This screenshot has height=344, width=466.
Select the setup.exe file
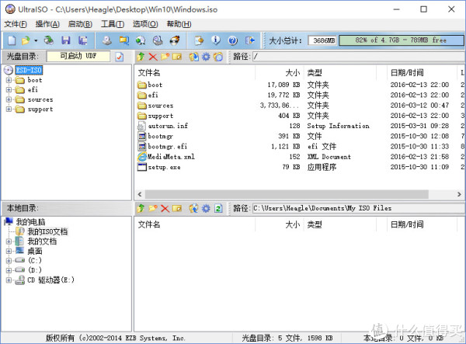[x=164, y=167]
